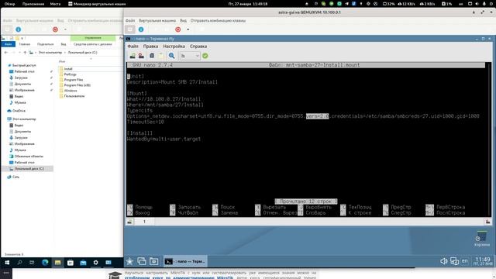Click the Type=cifs line in nano
The image size is (496, 279).
click(139, 110)
